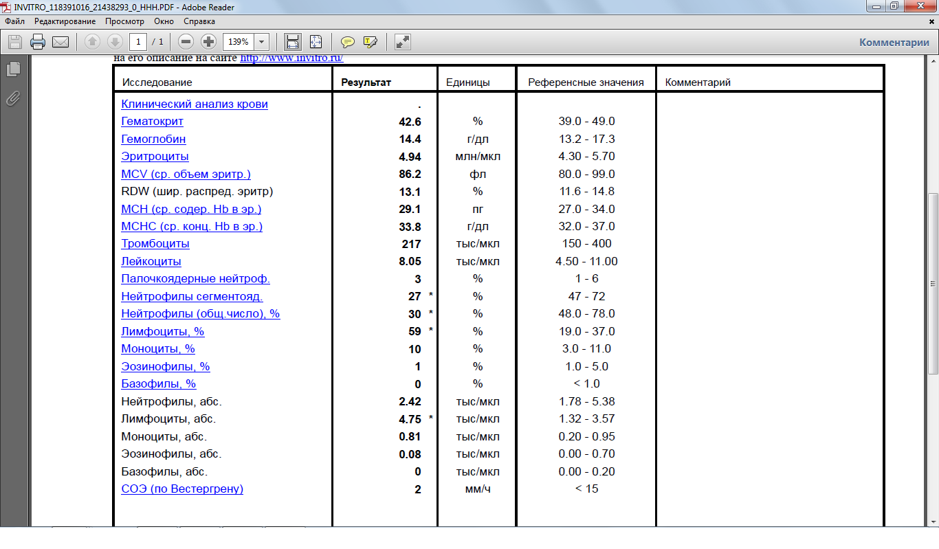
Task: Click the Save file toolbar icon
Action: click(15, 42)
